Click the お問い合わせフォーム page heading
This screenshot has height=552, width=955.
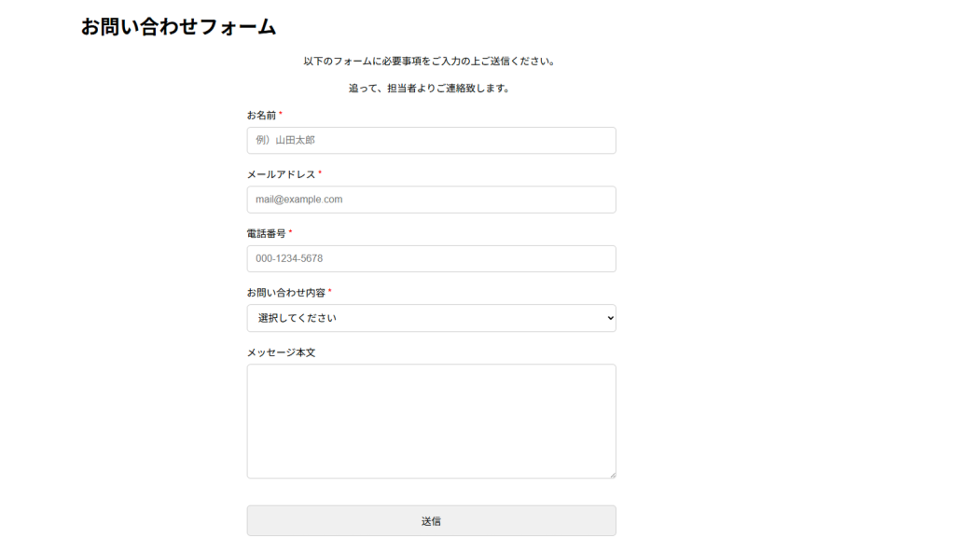pos(178,27)
